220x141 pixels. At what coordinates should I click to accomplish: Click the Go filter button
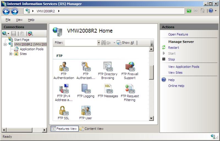pyautogui.click(x=106, y=43)
